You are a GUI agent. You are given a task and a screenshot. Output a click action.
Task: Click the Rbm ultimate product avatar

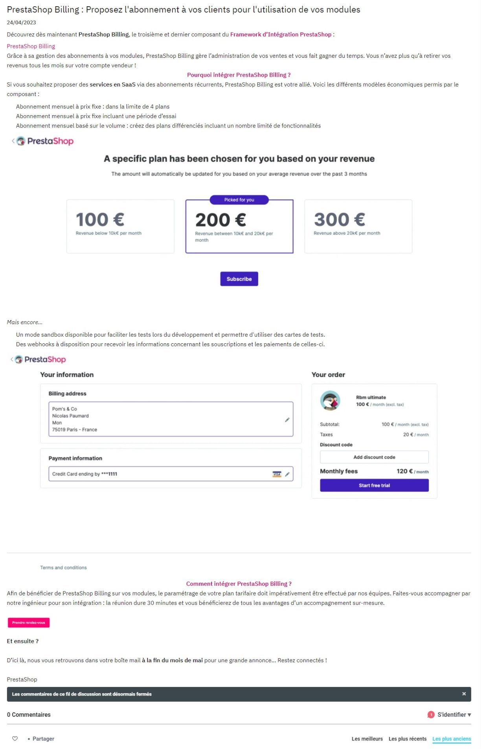(330, 400)
